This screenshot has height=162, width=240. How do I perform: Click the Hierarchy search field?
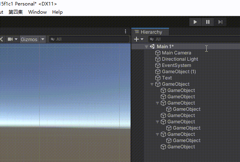[194, 39]
